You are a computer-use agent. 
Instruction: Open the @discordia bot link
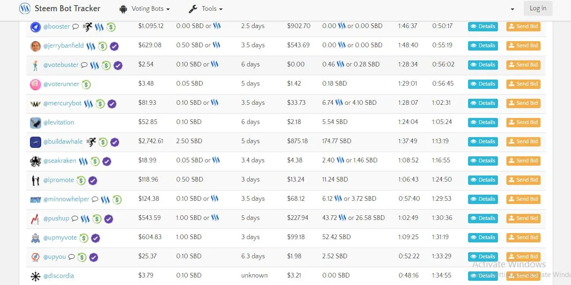click(x=59, y=276)
